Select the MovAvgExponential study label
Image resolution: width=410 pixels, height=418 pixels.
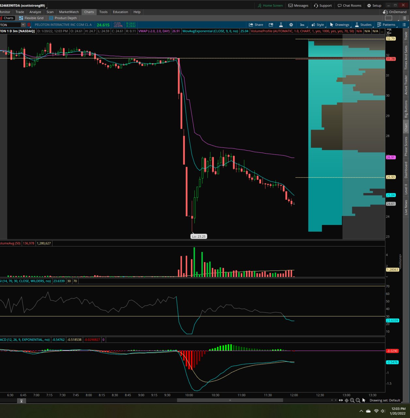210,31
